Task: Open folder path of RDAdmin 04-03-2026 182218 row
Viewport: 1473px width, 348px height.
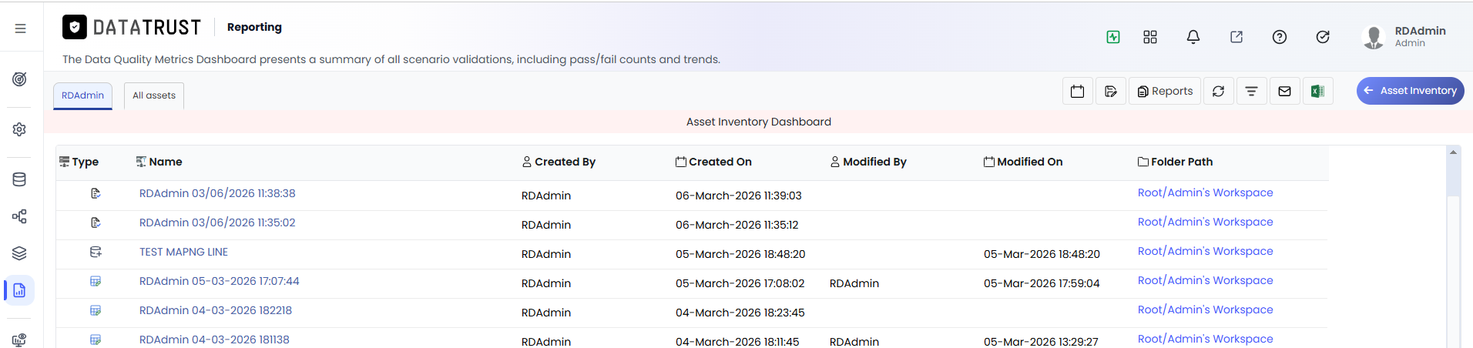Action: 1205,310
